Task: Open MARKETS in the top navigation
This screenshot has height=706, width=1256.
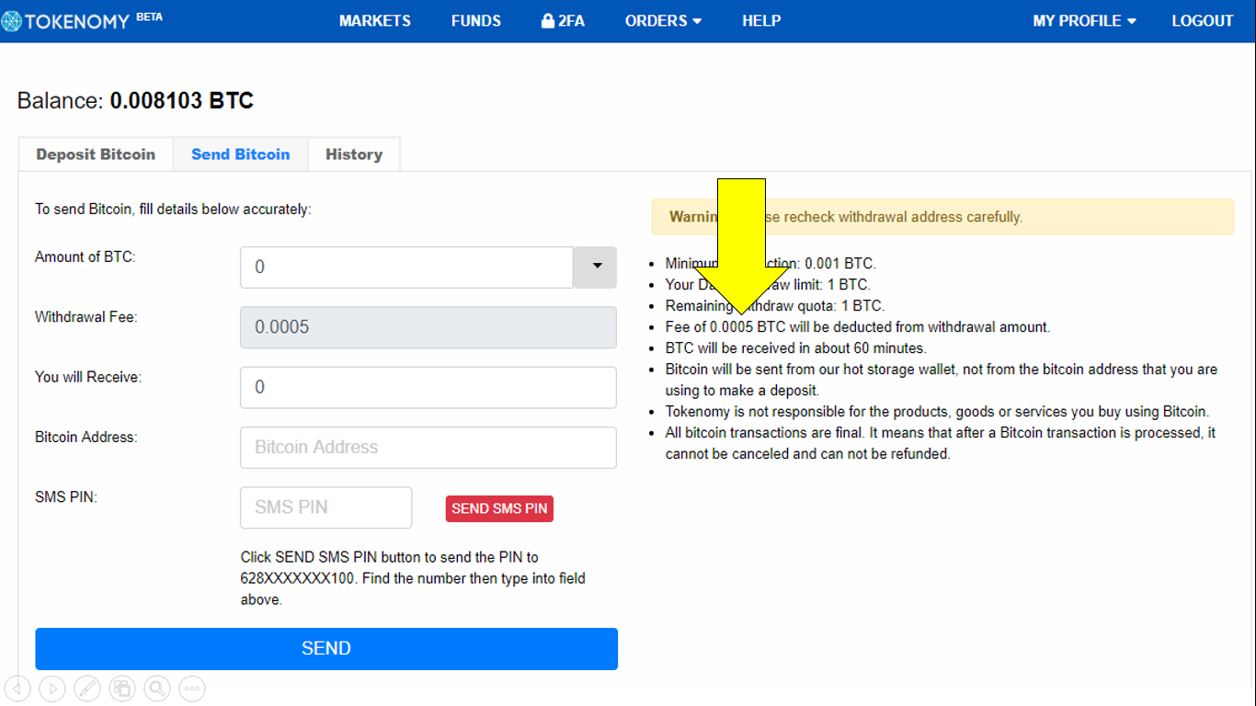Action: pyautogui.click(x=375, y=20)
